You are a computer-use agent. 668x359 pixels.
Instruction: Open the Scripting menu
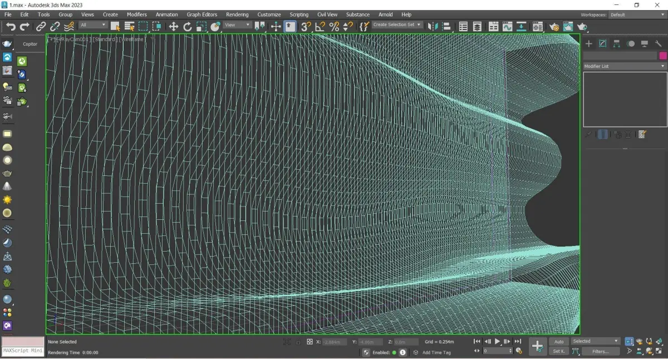point(299,14)
